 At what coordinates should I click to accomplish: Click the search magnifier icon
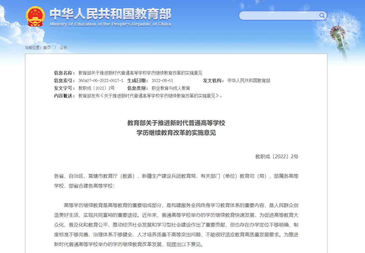pyautogui.click(x=322, y=16)
